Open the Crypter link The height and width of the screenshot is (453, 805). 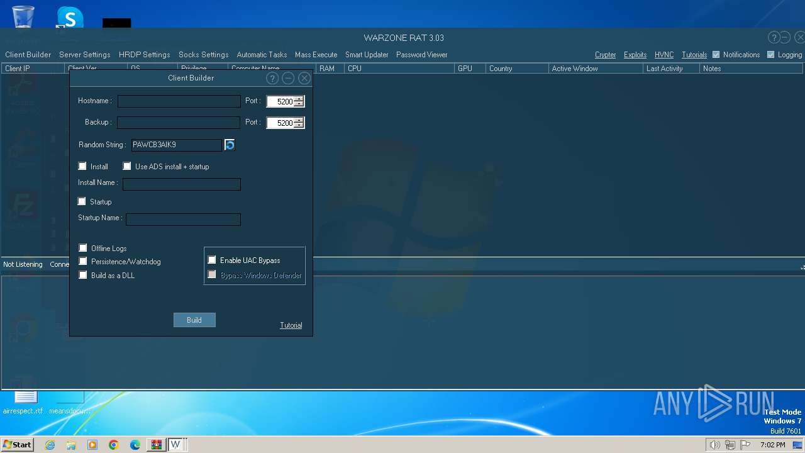(x=605, y=55)
